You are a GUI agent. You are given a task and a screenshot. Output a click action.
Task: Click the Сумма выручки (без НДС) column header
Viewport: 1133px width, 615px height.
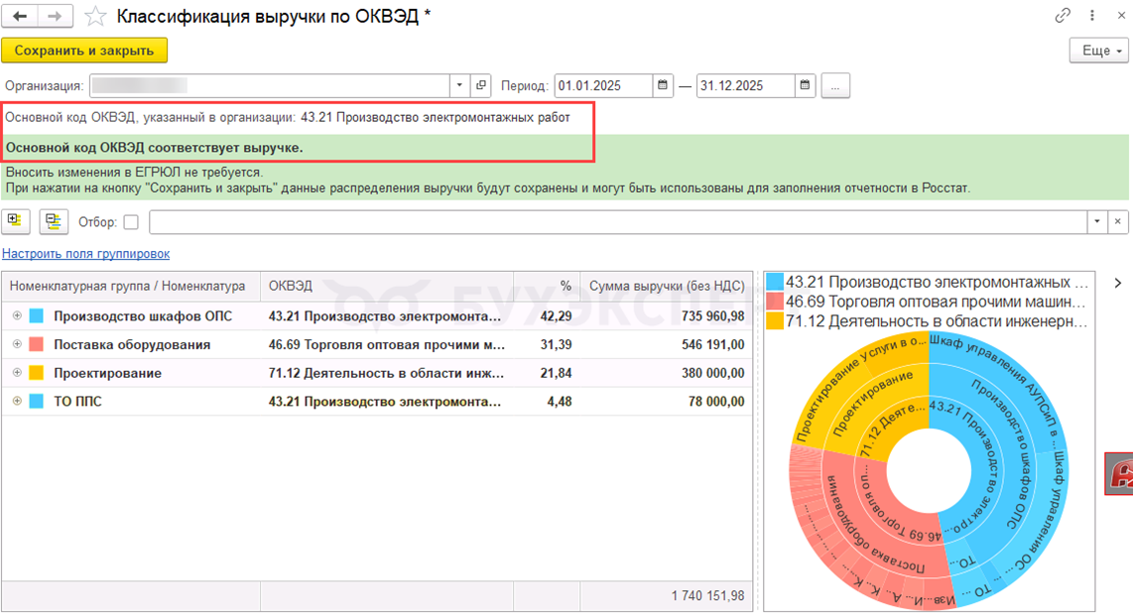[x=667, y=286]
